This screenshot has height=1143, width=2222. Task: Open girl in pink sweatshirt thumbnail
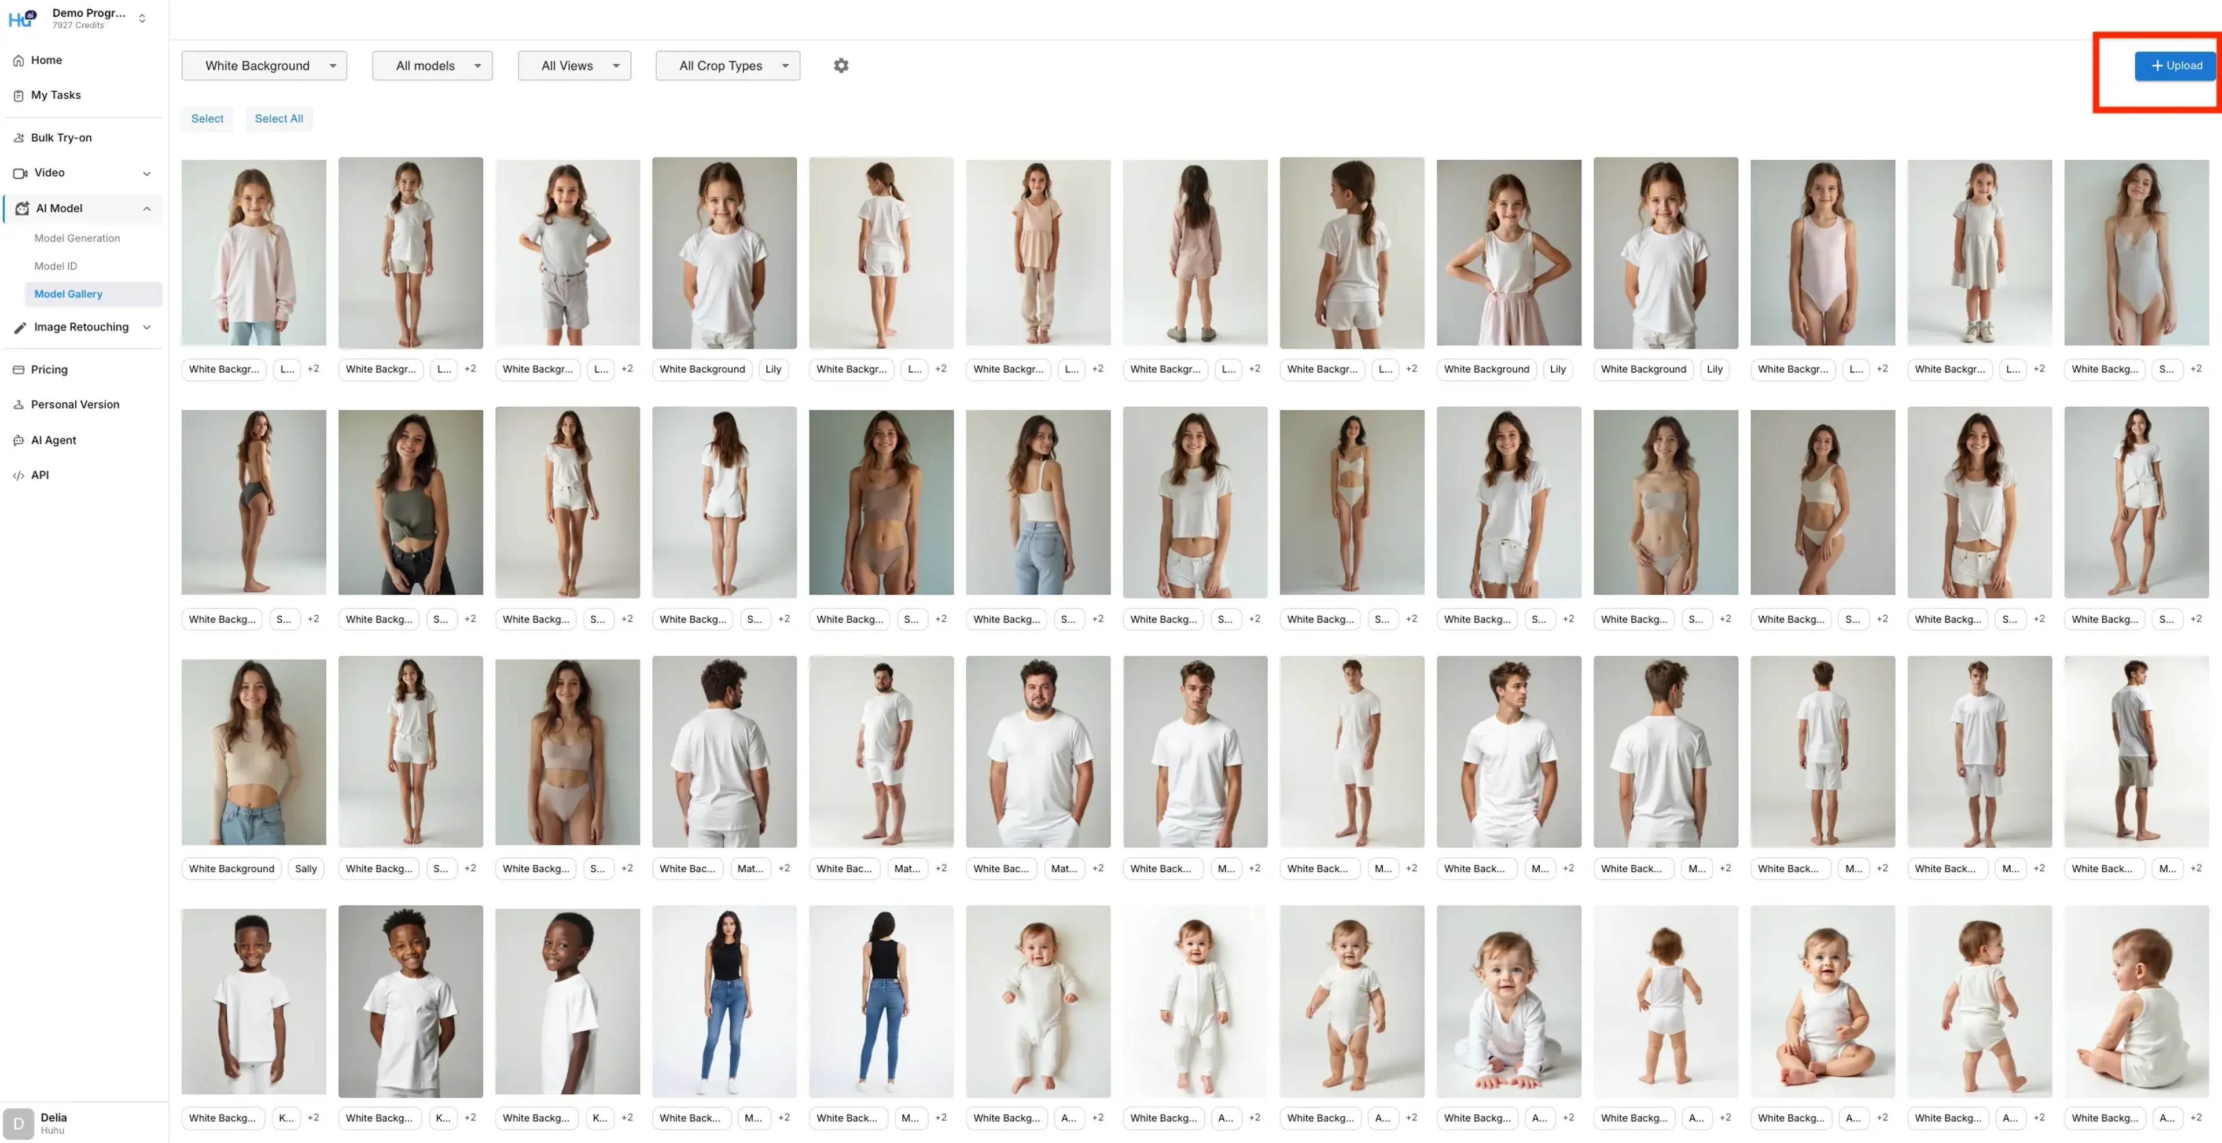(253, 253)
